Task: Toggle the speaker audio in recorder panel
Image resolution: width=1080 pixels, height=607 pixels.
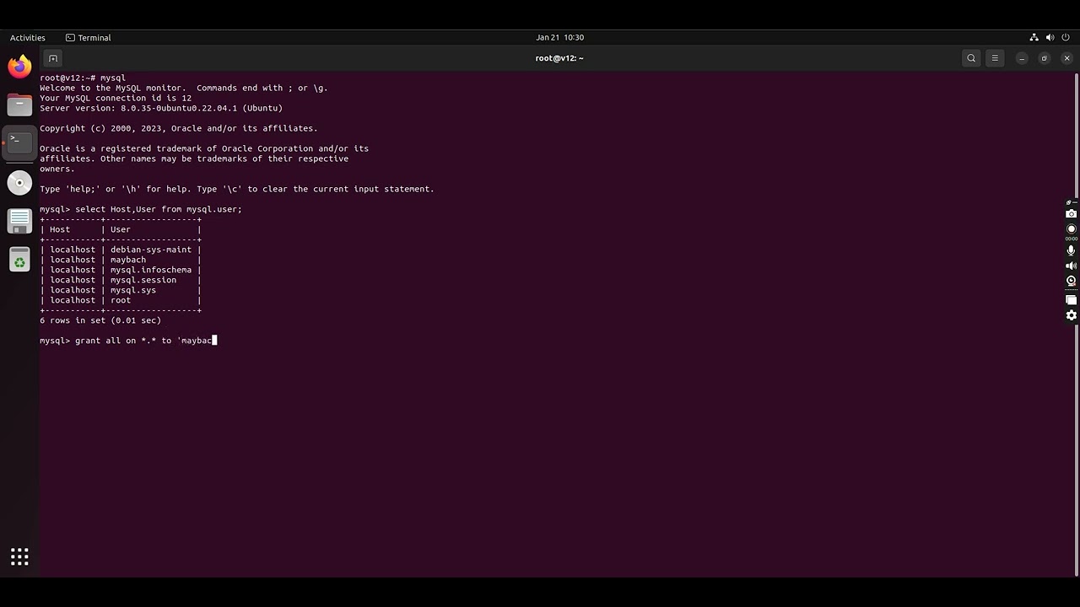Action: coord(1072,266)
